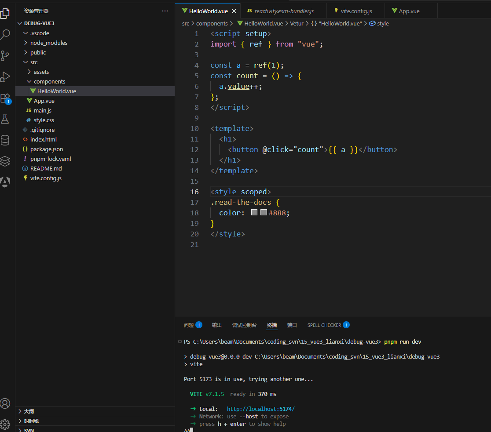
Task: Click the Explorer icon in activity bar
Action: (x=6, y=14)
